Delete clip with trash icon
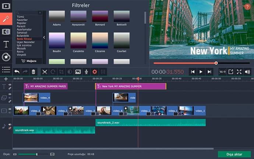Viewport: 254px width, 159px height. [x=33, y=72]
